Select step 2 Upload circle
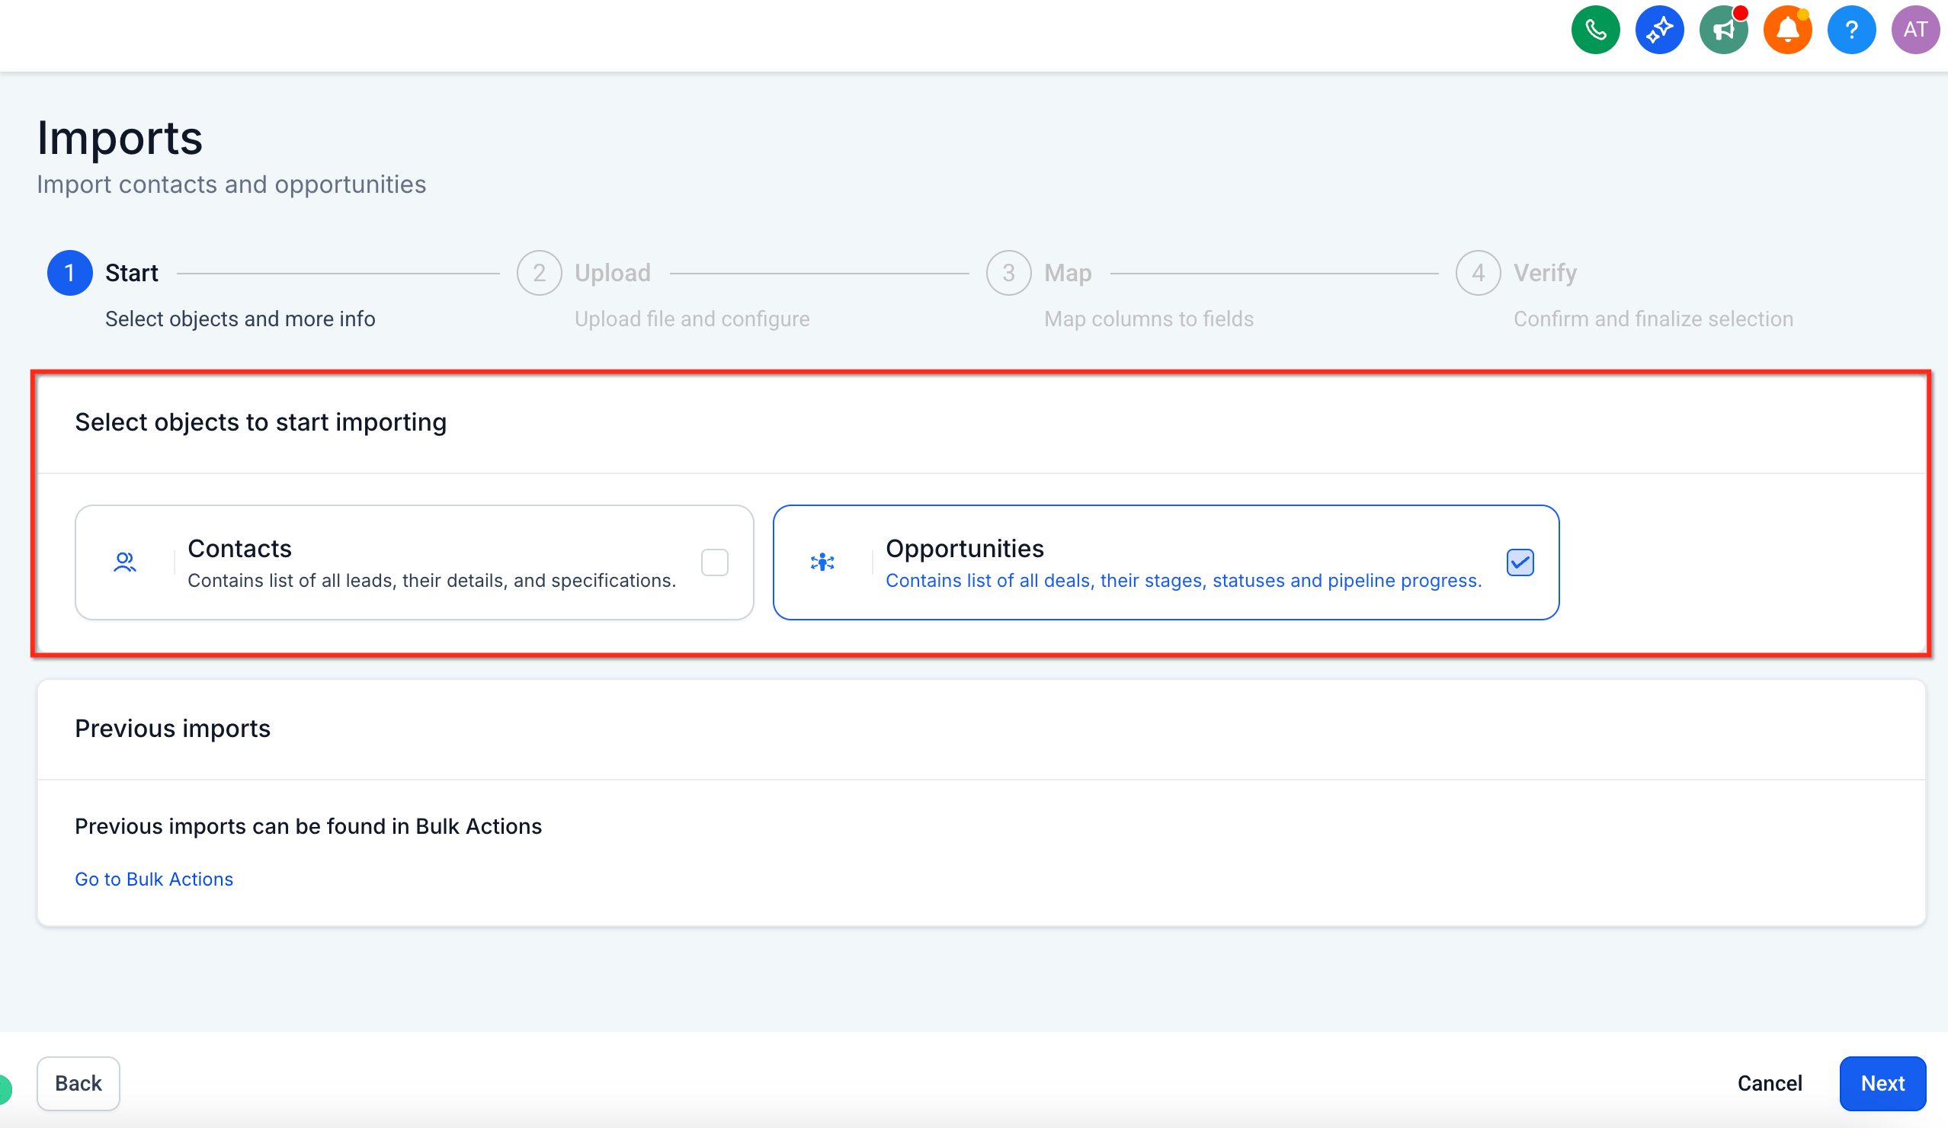Screen dimensions: 1948x1128 (539, 273)
